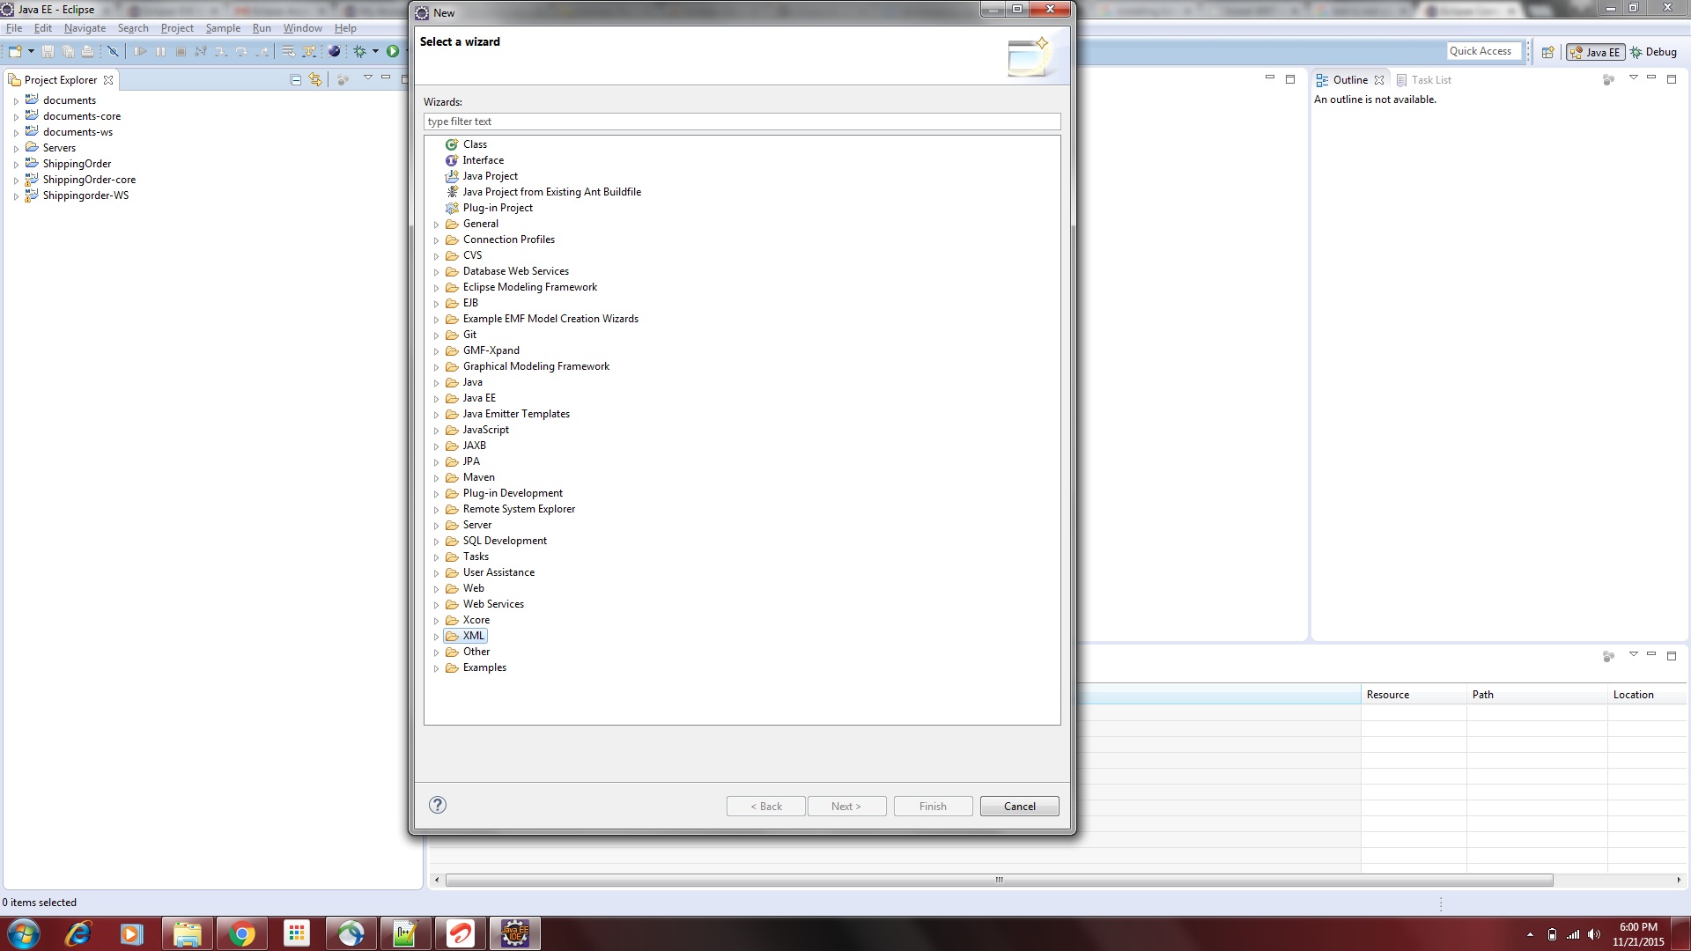
Task: Click the wizard filter text field
Action: coord(742,122)
